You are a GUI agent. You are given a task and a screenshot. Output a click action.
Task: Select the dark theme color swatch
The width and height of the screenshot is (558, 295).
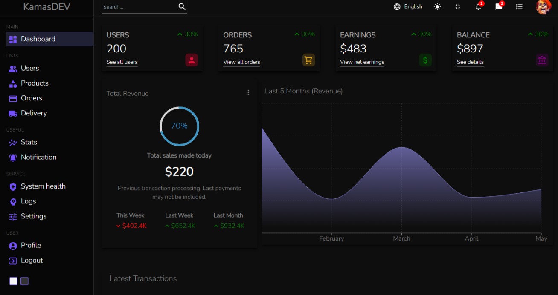coord(24,281)
